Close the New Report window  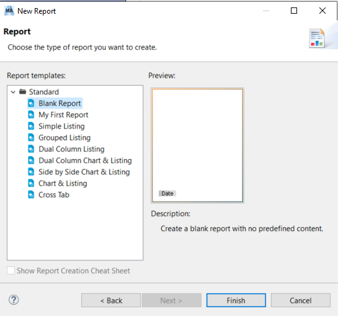coord(322,11)
